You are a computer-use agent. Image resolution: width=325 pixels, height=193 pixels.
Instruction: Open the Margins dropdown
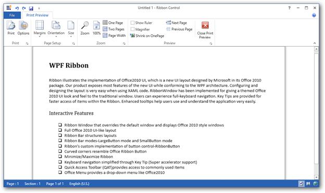(x=40, y=29)
